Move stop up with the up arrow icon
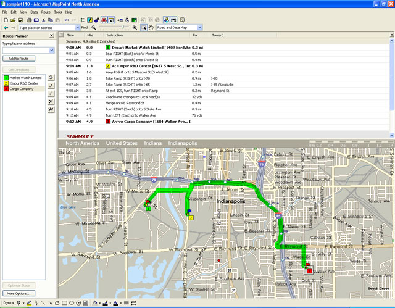The image size is (395, 308). coord(51,86)
